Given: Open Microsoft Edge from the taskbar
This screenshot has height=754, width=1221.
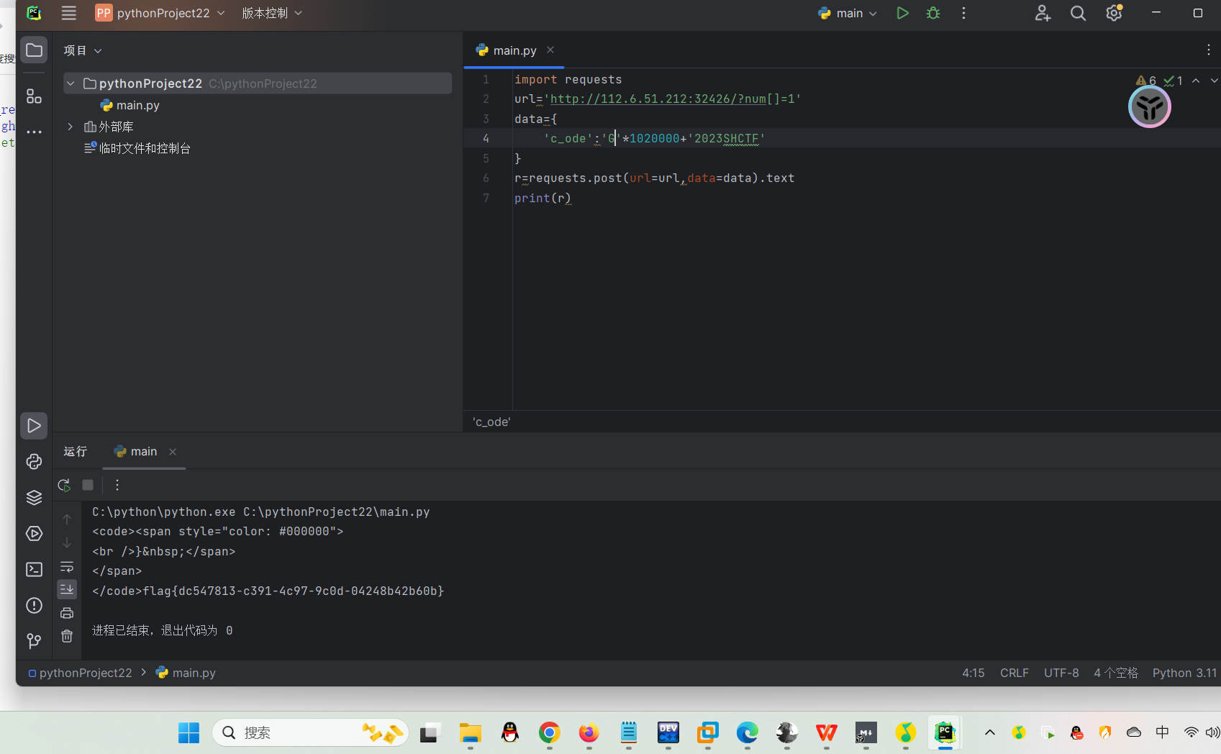Looking at the screenshot, I should pyautogui.click(x=747, y=732).
